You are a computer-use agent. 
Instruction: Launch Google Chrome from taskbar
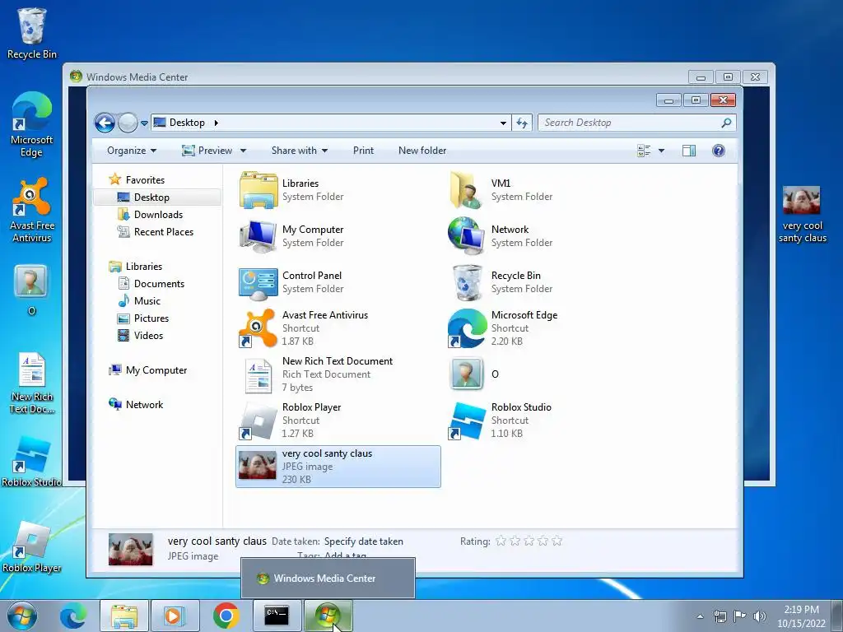pos(226,616)
